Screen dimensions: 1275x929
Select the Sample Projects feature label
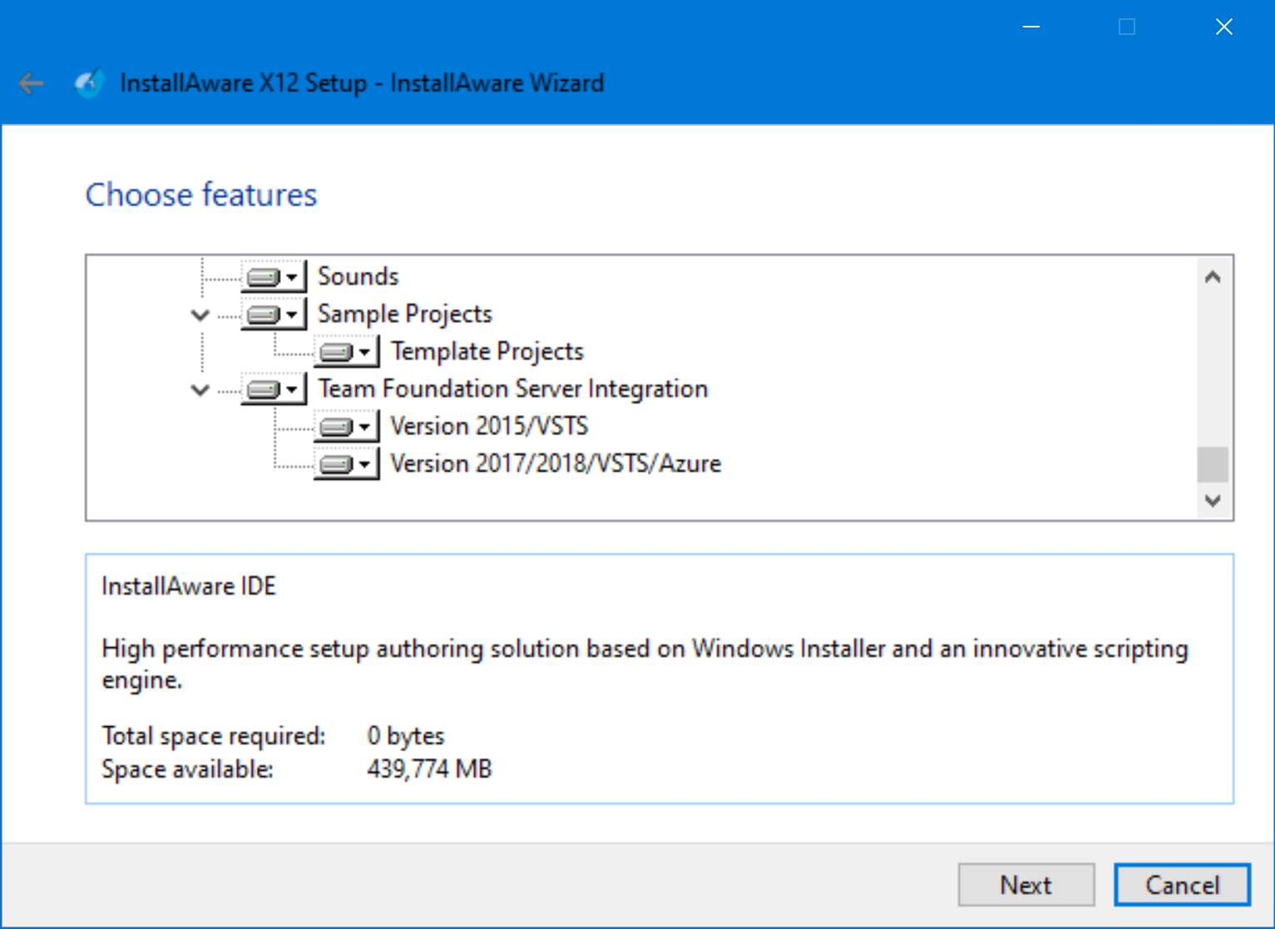[405, 314]
